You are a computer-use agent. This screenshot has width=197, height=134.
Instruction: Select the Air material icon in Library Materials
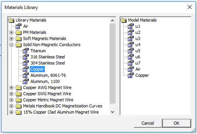coord(18,26)
